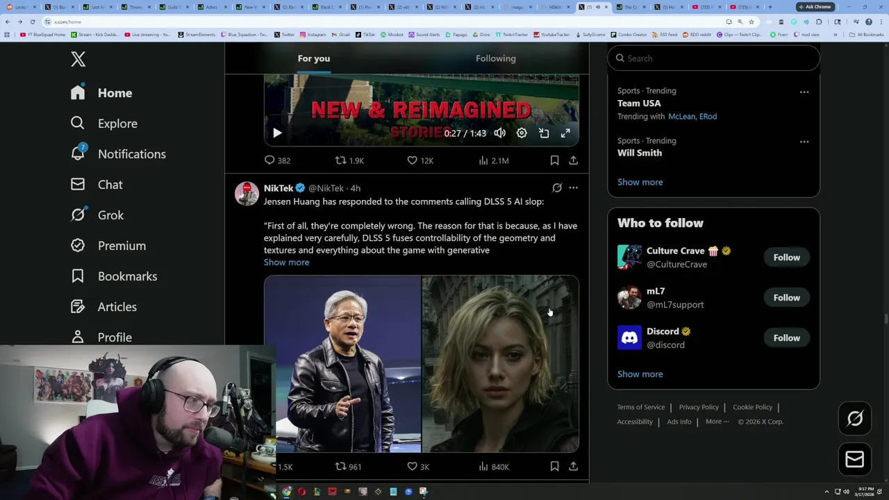The image size is (889, 500).
Task: Open the Privacy Policy link
Action: pos(699,407)
